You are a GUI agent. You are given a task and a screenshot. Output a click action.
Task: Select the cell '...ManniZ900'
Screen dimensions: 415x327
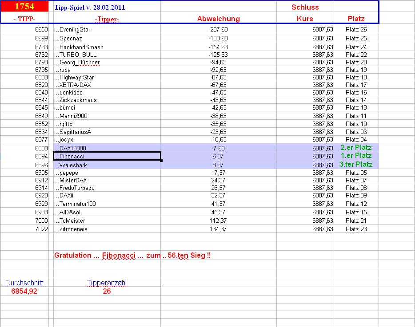point(107,116)
